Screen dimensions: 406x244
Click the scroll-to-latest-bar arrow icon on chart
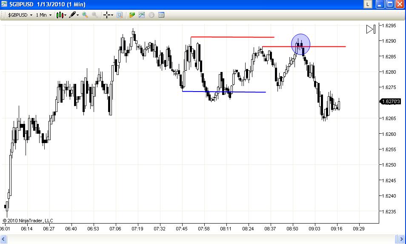(x=371, y=29)
